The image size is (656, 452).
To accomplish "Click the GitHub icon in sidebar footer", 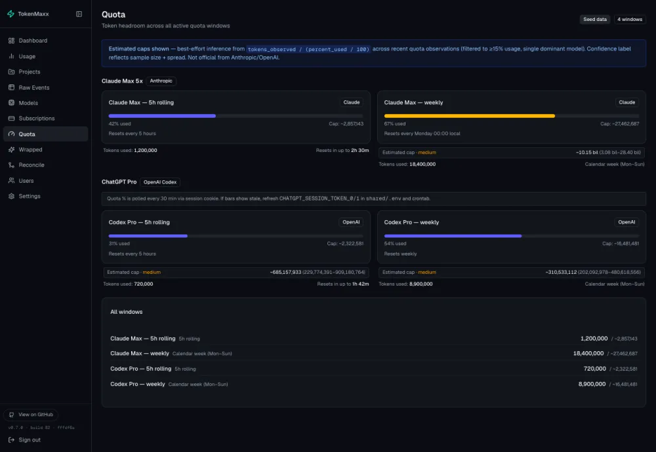I will tap(11, 415).
